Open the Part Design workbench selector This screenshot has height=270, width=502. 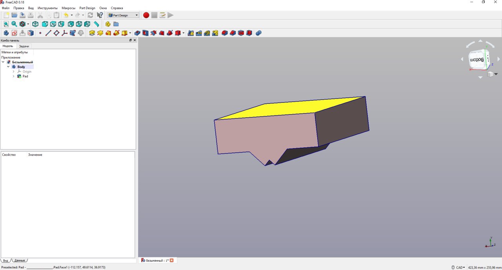[123, 15]
